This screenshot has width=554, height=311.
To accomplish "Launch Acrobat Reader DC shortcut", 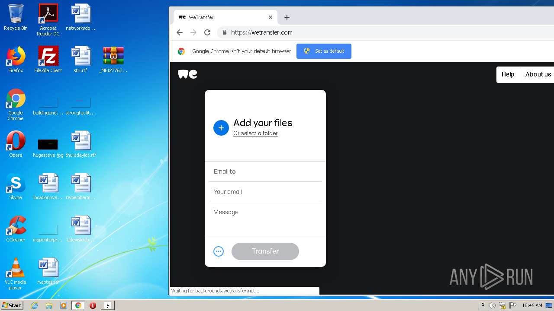I will (48, 20).
